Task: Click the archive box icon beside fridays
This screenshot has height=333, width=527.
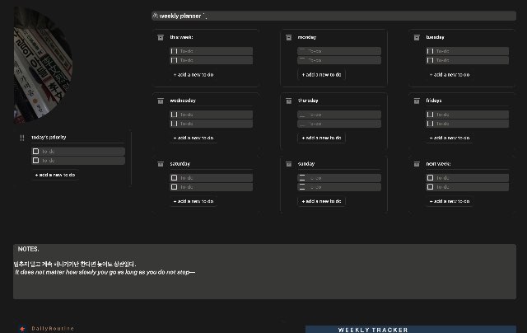Action: pos(417,101)
